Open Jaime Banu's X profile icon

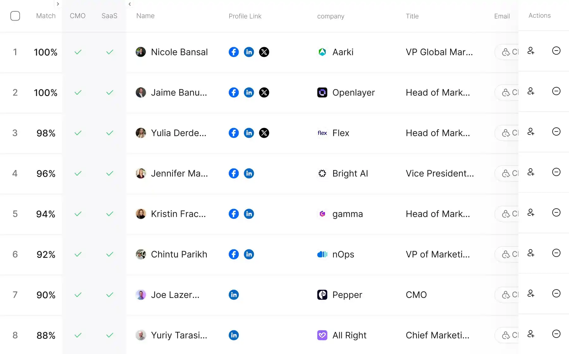[x=264, y=92]
